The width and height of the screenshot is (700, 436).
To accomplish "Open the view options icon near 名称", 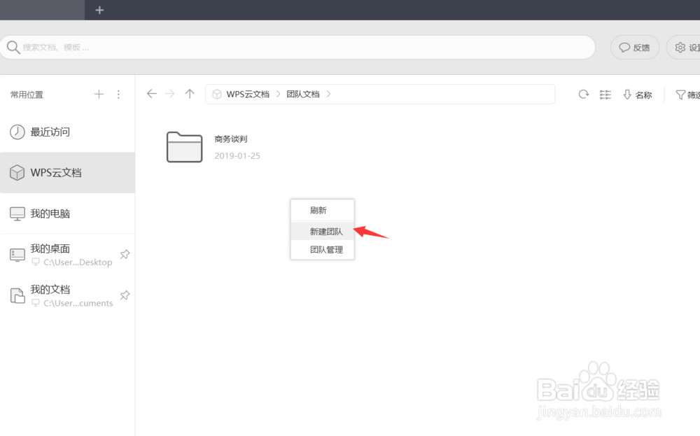I will click(x=605, y=94).
